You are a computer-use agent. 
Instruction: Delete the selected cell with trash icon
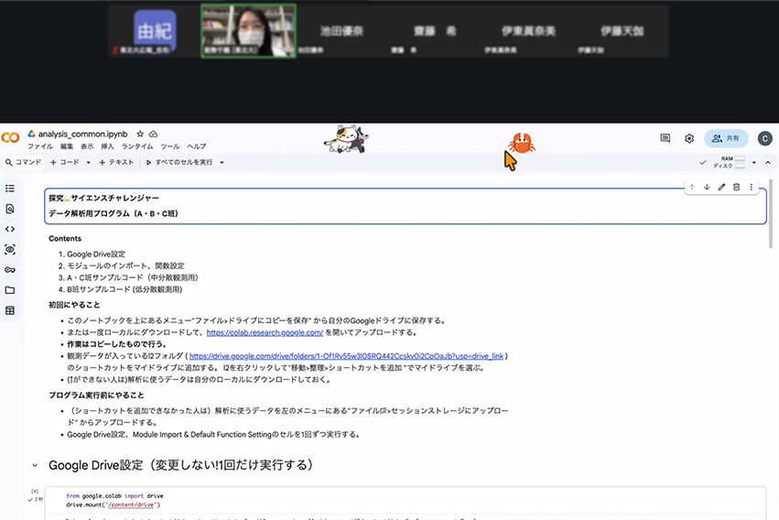pos(736,187)
